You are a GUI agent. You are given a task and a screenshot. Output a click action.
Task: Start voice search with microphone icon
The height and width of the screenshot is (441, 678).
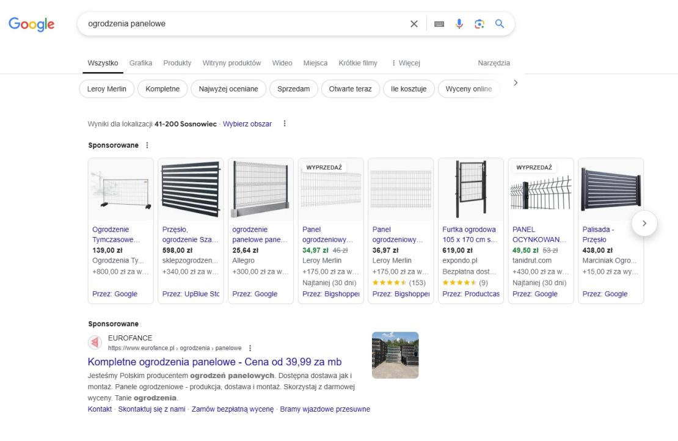tap(459, 24)
